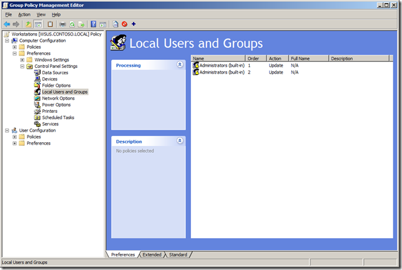Select Network Options in the tree
Viewport: 402px width, 270px height.
tap(58, 98)
